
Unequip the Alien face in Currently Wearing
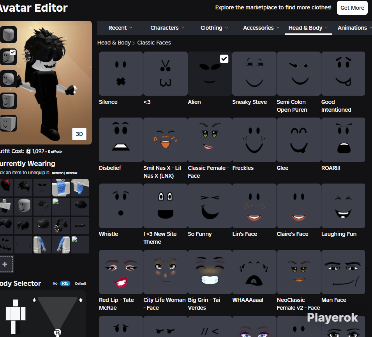coord(42,188)
